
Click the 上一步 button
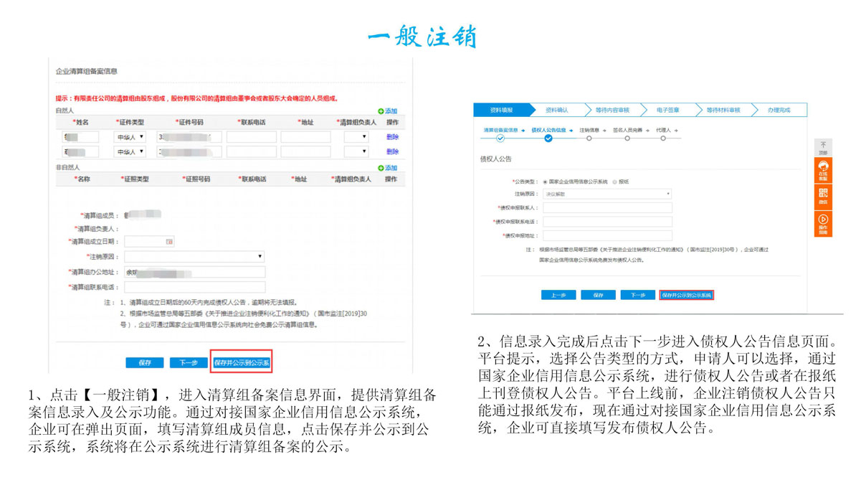point(558,295)
